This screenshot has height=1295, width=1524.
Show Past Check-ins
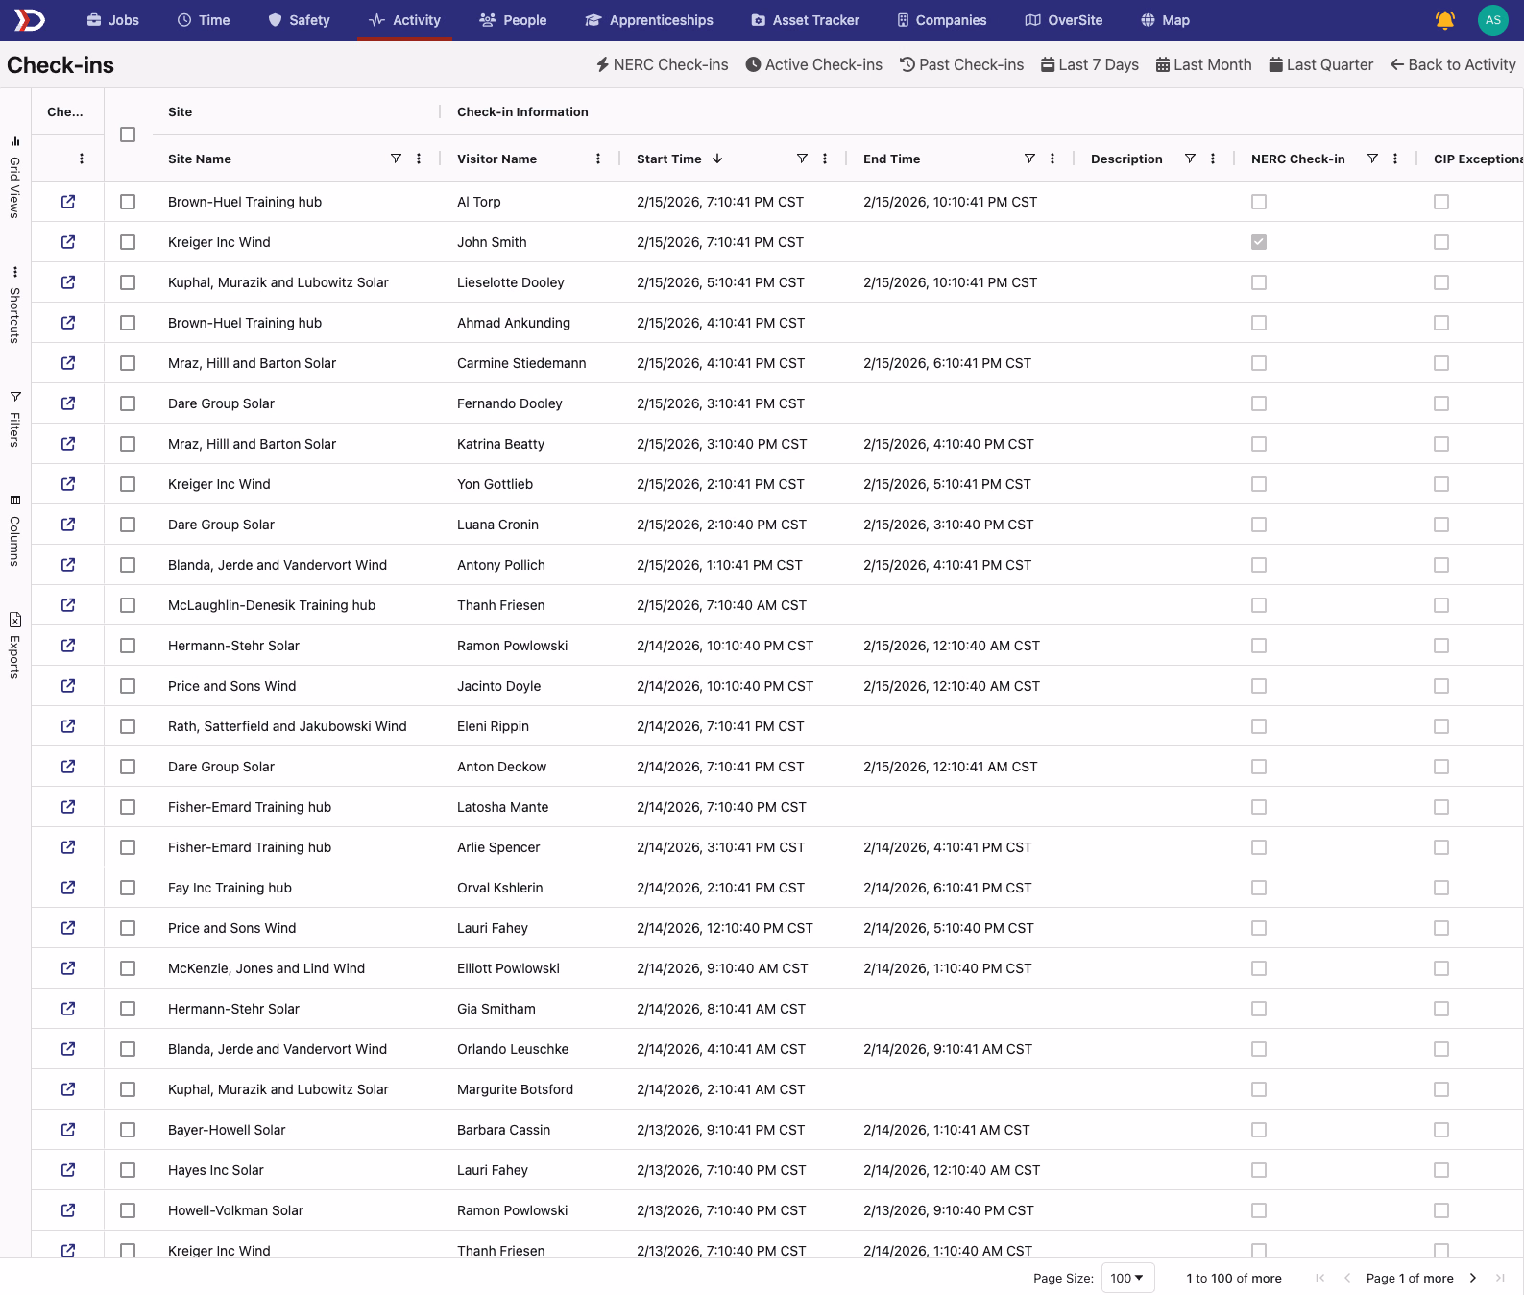[x=961, y=64]
